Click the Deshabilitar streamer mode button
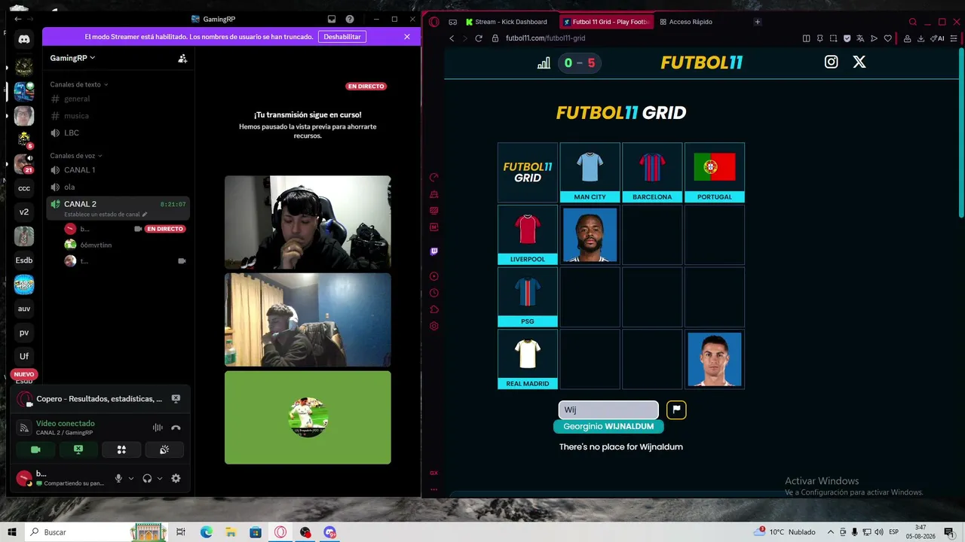 (342, 37)
